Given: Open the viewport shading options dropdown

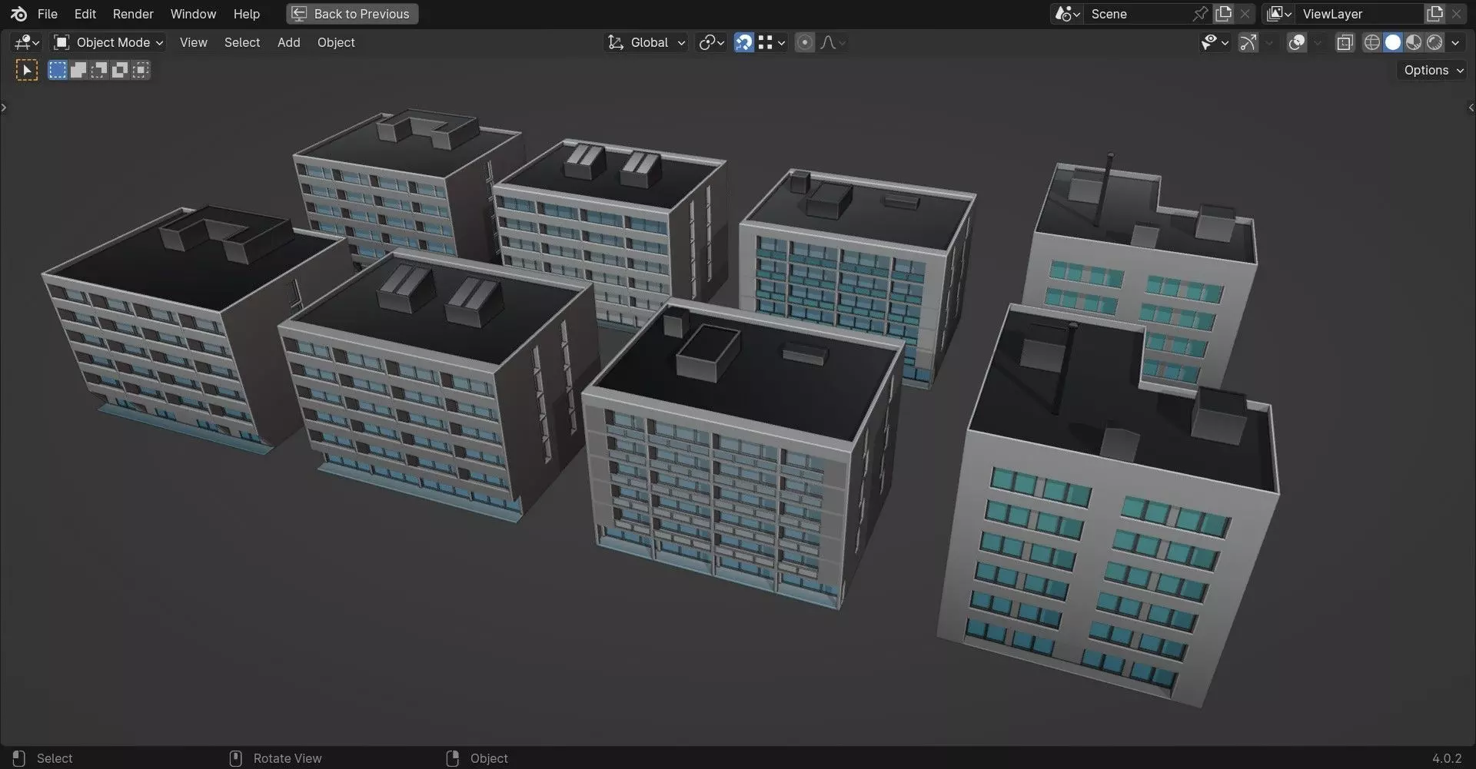Looking at the screenshot, I should tap(1455, 42).
